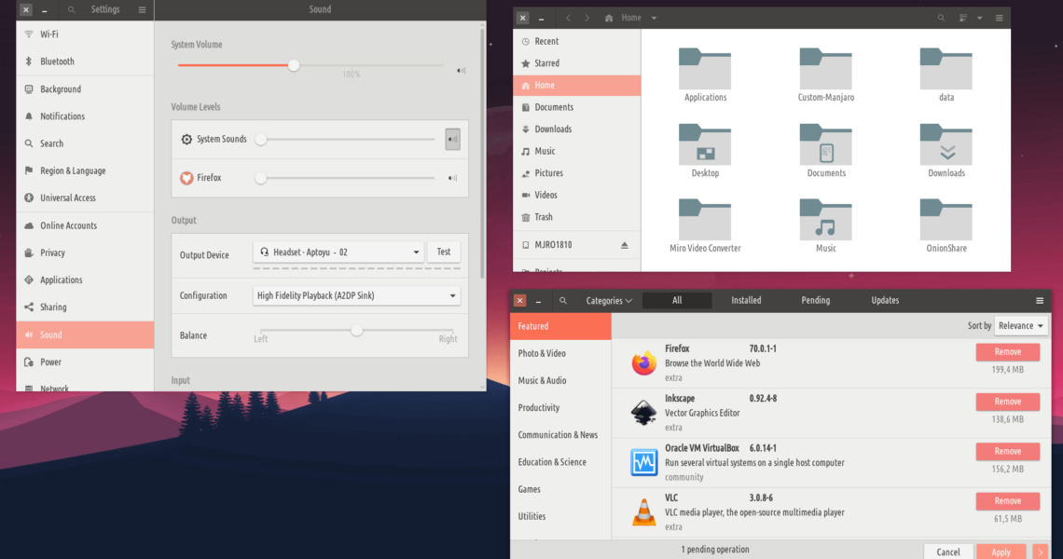Open the Music folder icon
The height and width of the screenshot is (559, 1063).
(825, 223)
